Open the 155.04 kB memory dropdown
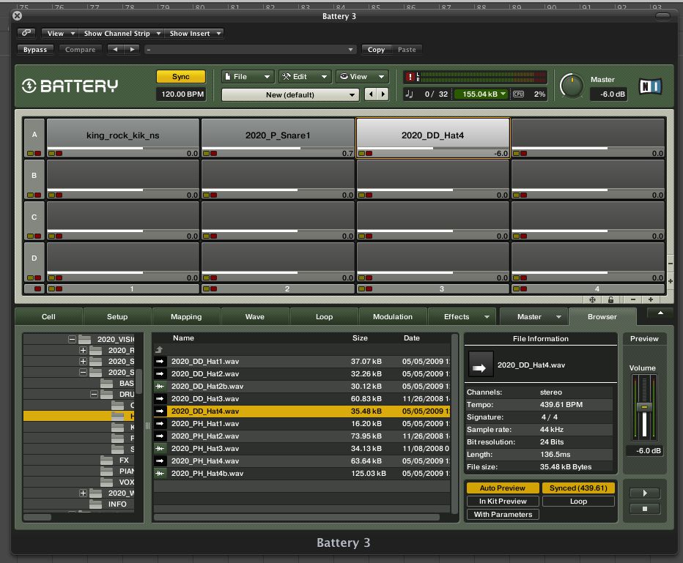This screenshot has height=563, width=683. click(x=481, y=94)
